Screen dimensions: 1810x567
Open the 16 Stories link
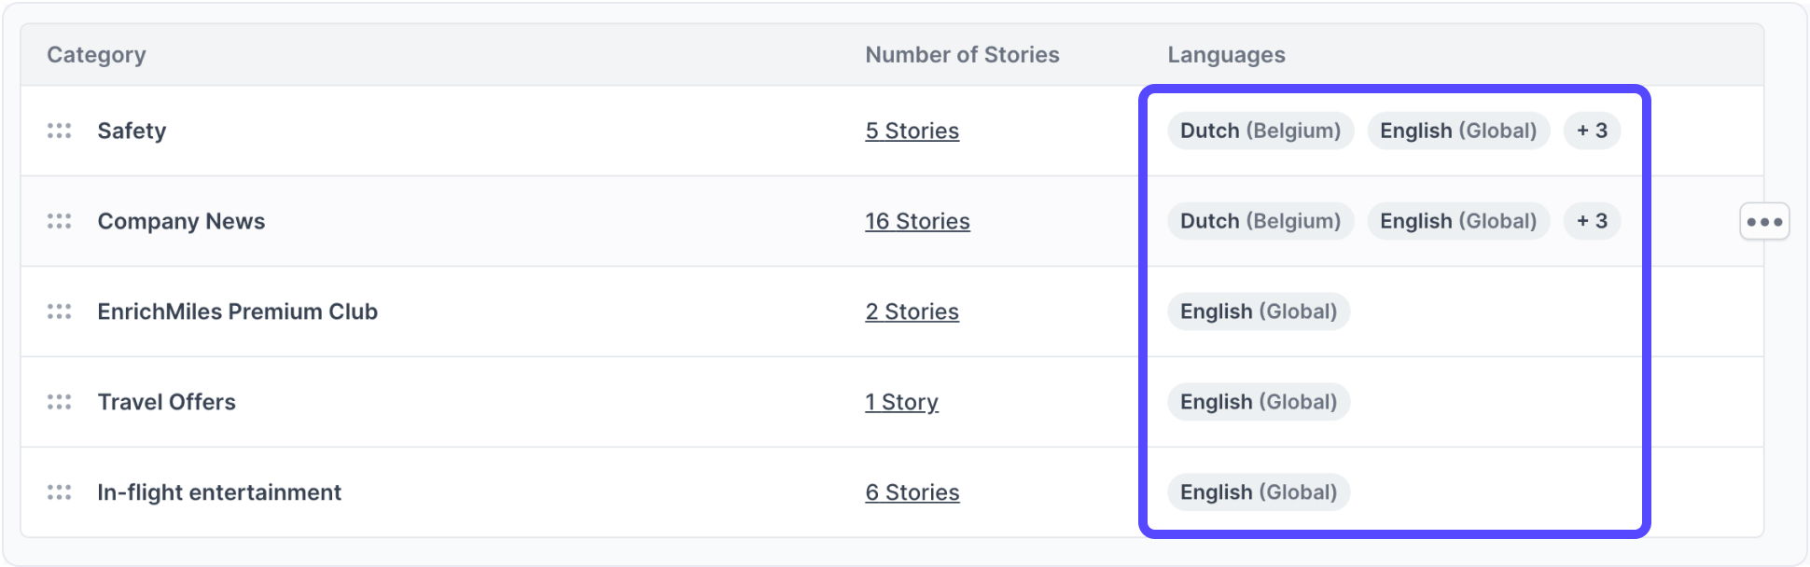click(917, 221)
